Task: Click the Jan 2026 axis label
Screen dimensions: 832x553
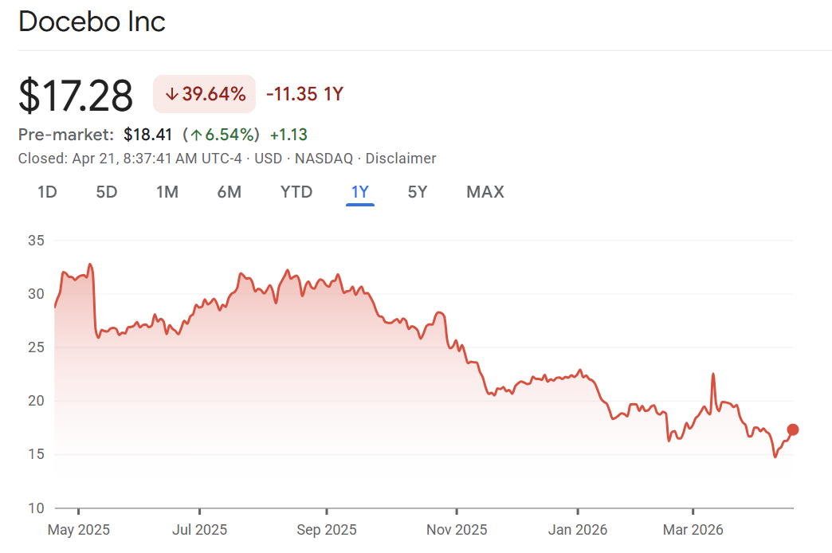Action: point(577,530)
